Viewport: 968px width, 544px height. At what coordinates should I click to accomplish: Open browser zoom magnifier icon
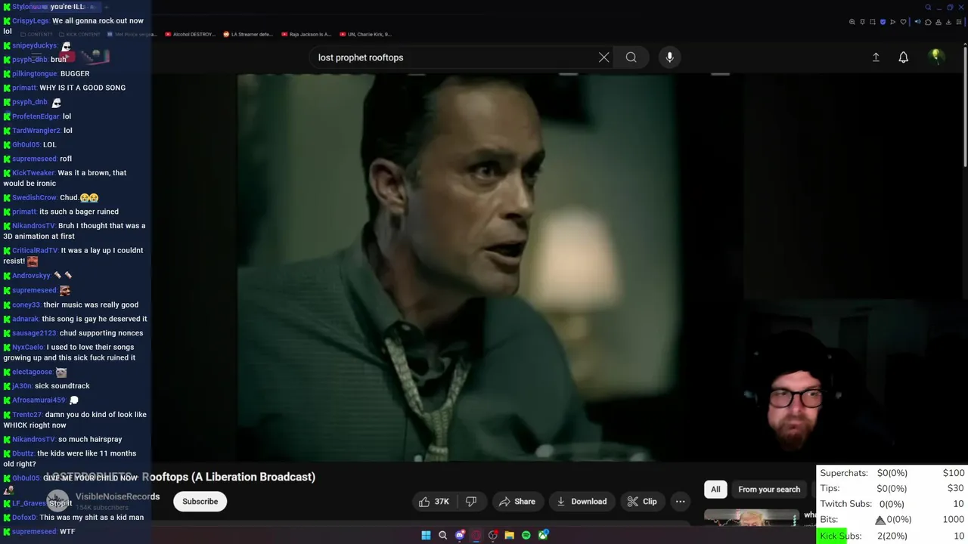pos(852,22)
